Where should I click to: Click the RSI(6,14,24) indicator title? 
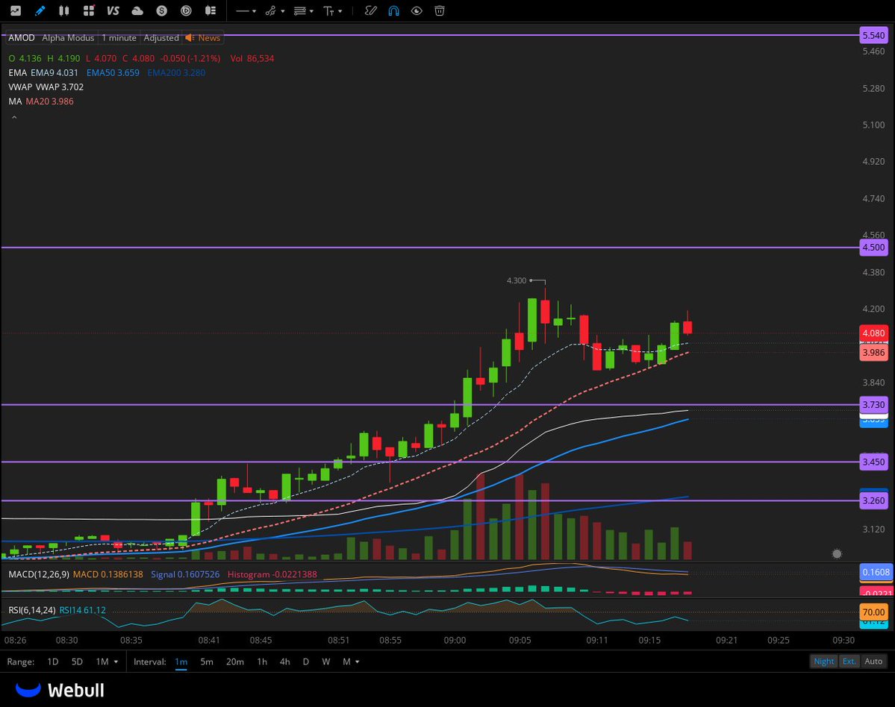pyautogui.click(x=32, y=610)
